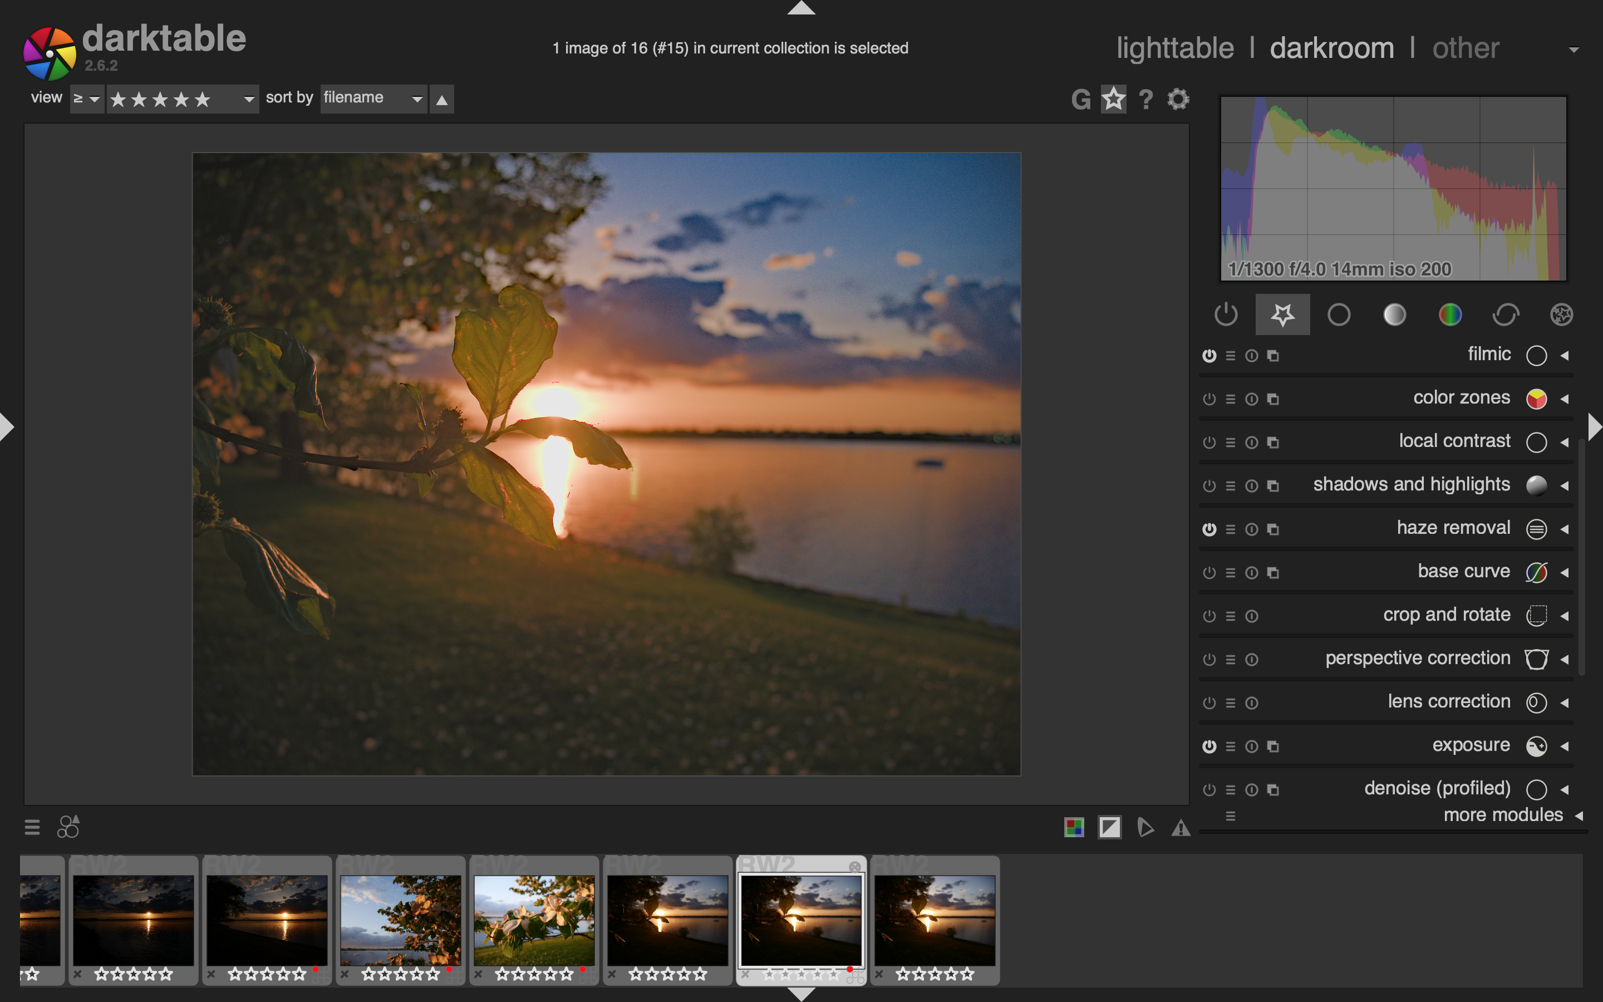This screenshot has height=1002, width=1603.
Task: Select the white dogwood flower thumbnail
Action: tap(534, 920)
